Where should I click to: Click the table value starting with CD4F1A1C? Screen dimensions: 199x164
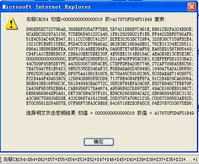[x=46, y=54]
